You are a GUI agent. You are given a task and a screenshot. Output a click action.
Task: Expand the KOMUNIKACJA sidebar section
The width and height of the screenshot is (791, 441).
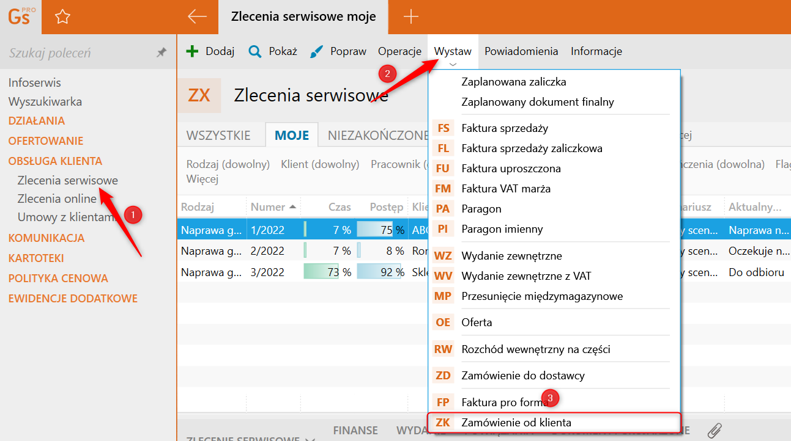[46, 238]
